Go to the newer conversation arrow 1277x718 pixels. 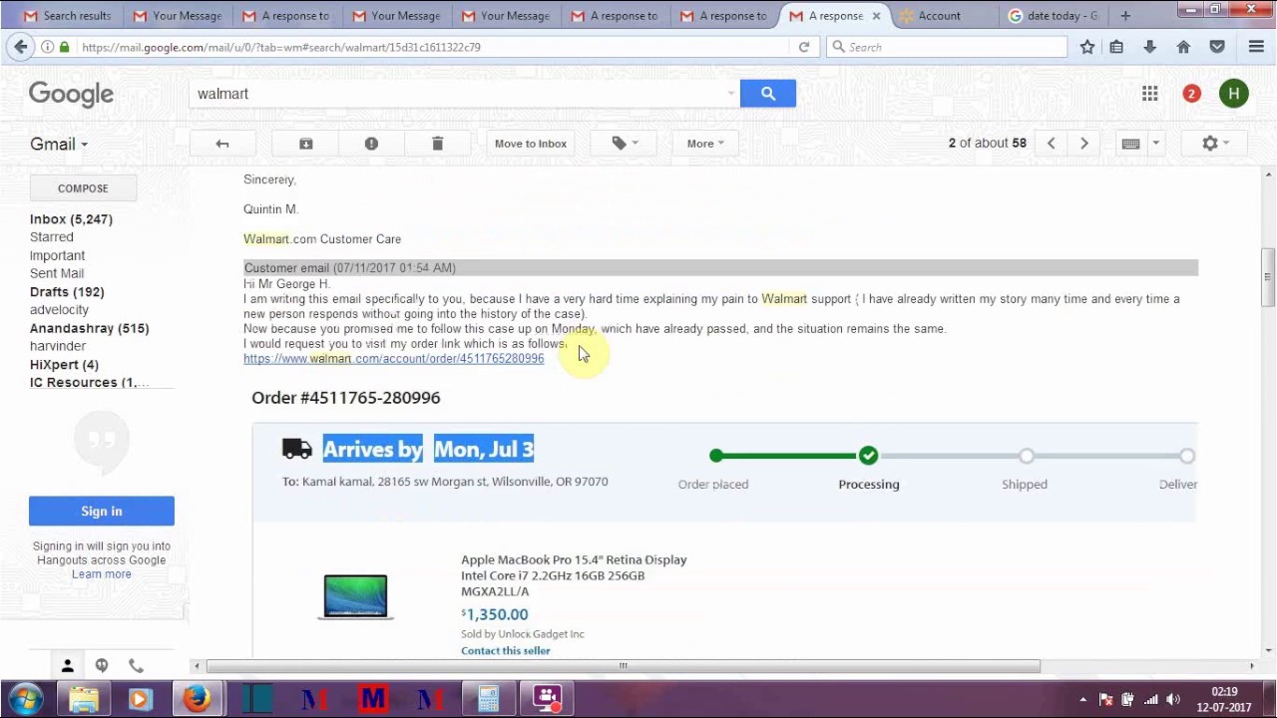pyautogui.click(x=1051, y=144)
